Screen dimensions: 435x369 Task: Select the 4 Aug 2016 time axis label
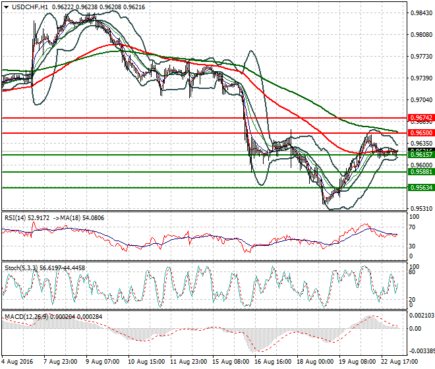(17, 362)
